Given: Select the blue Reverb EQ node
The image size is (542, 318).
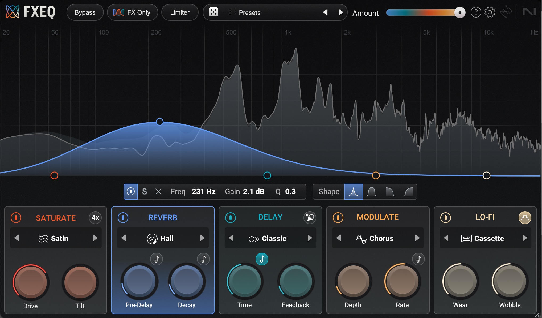Looking at the screenshot, I should click(160, 122).
